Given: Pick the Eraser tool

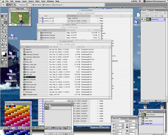Looking at the screenshot, I should point(2,34).
